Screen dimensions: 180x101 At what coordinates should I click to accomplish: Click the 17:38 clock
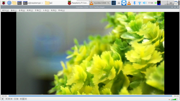[150, 3]
